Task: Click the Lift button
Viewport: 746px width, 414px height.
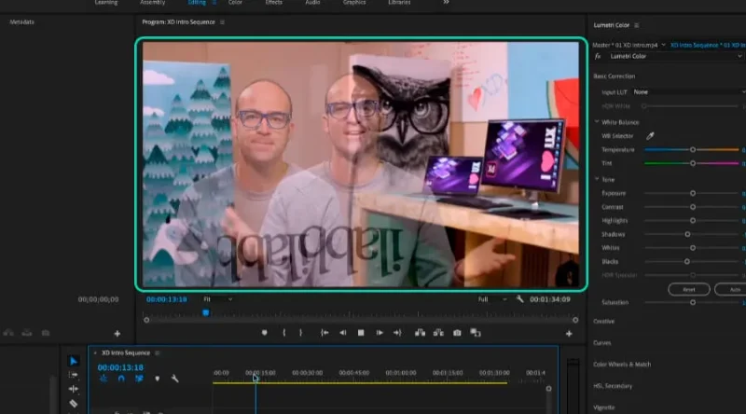Action: pyautogui.click(x=420, y=333)
